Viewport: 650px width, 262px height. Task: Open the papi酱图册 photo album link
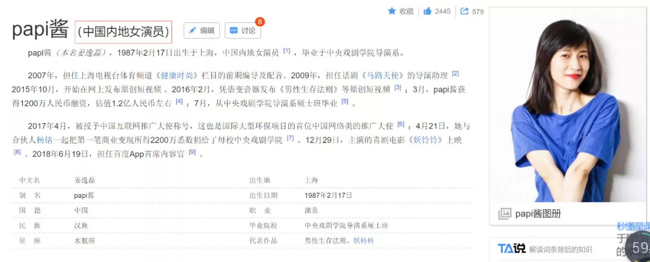pyautogui.click(x=538, y=214)
